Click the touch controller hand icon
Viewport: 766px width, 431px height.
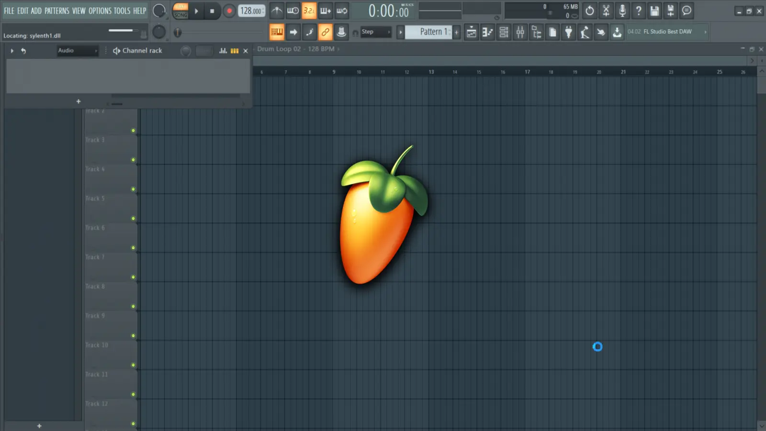[x=601, y=32]
